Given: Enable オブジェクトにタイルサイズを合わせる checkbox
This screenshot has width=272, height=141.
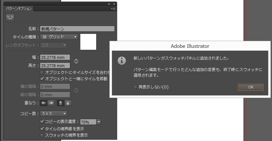Looking at the screenshot, I should 42,73.
